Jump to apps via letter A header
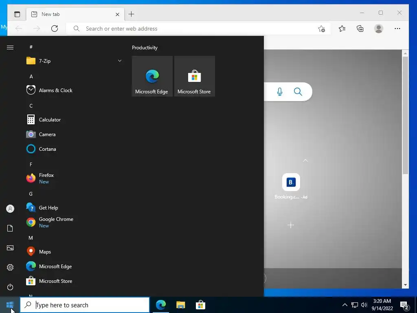Viewport: 417px width, 313px height. [x=31, y=76]
